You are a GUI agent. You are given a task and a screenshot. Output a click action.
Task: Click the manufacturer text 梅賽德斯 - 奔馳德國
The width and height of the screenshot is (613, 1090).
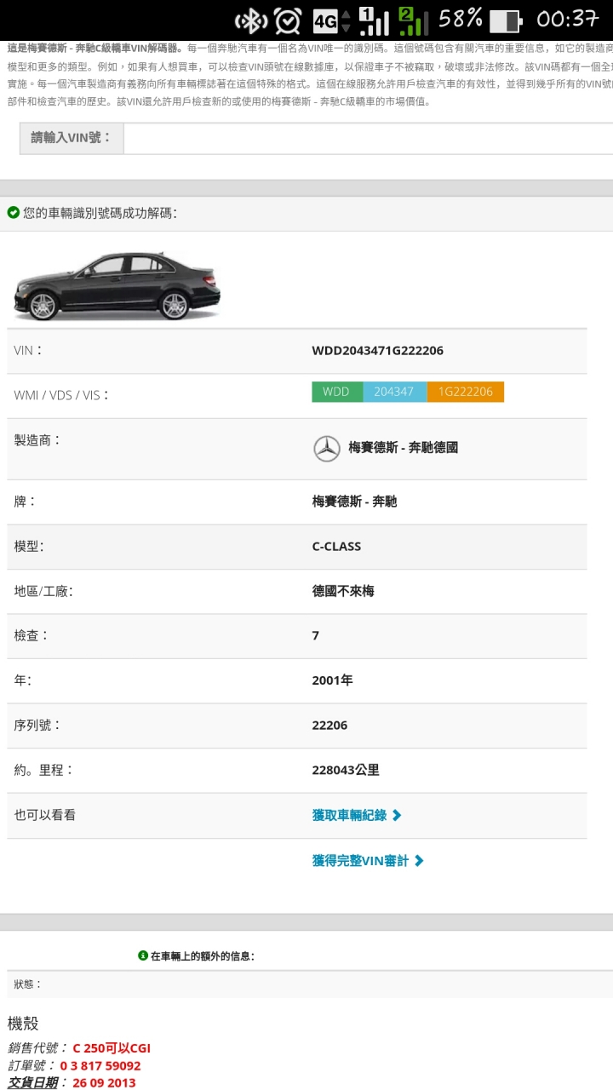click(403, 447)
